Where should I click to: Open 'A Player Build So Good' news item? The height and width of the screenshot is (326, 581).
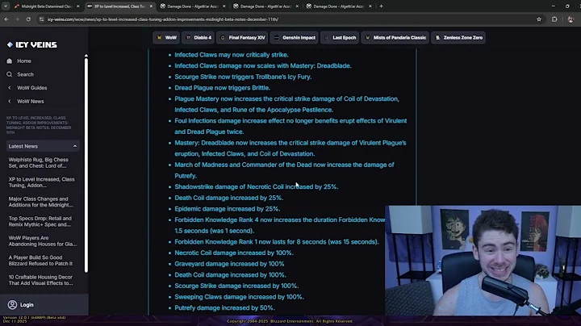tap(41, 261)
